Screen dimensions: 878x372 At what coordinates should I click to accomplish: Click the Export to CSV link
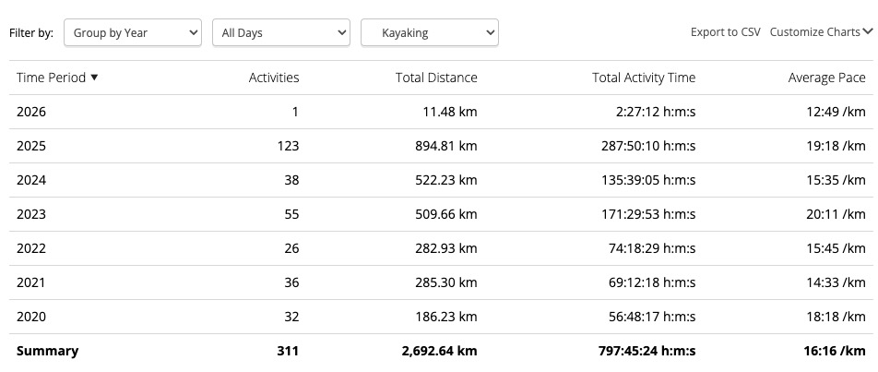point(725,32)
